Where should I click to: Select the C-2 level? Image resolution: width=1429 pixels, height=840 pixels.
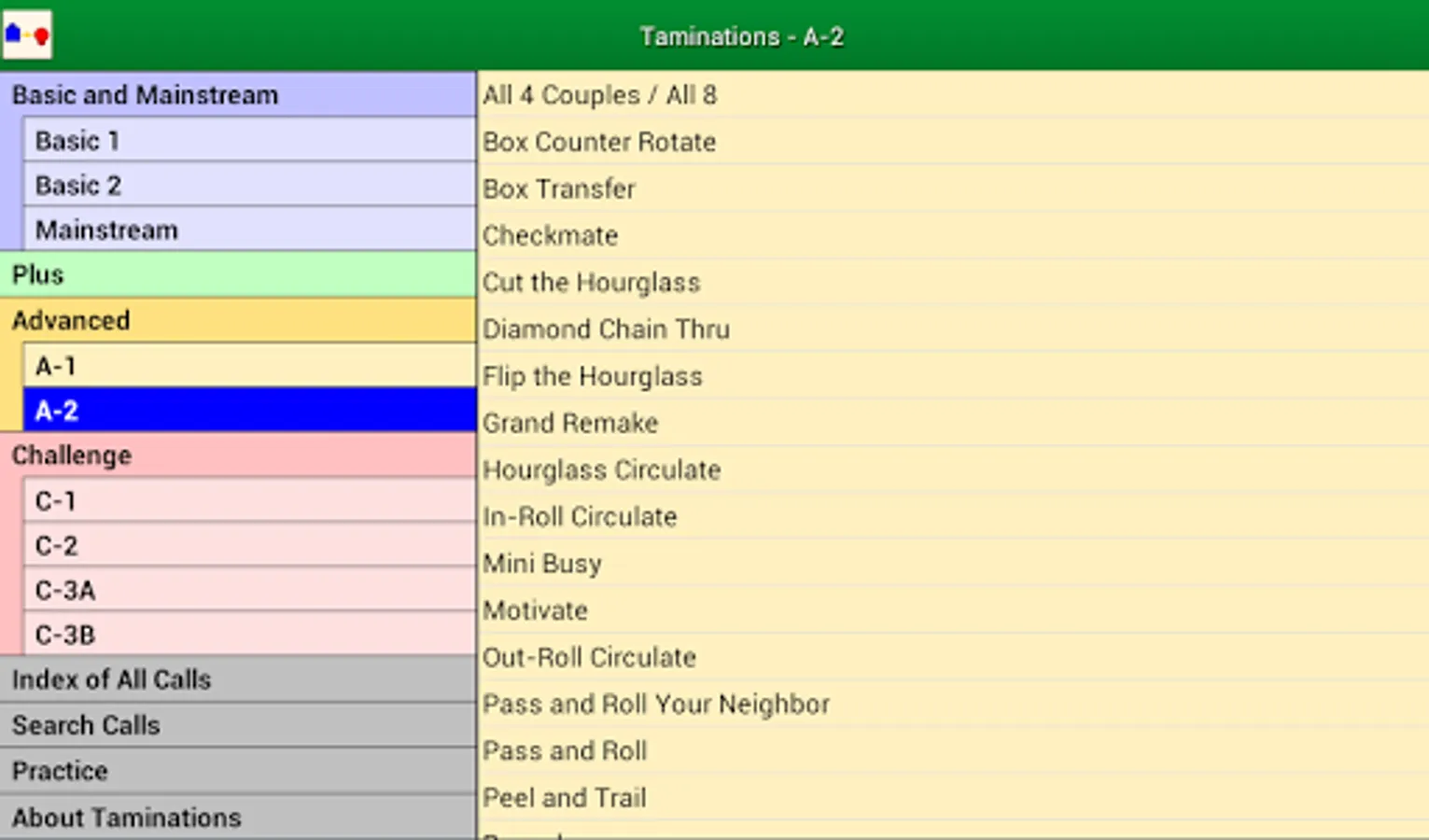pyautogui.click(x=249, y=545)
